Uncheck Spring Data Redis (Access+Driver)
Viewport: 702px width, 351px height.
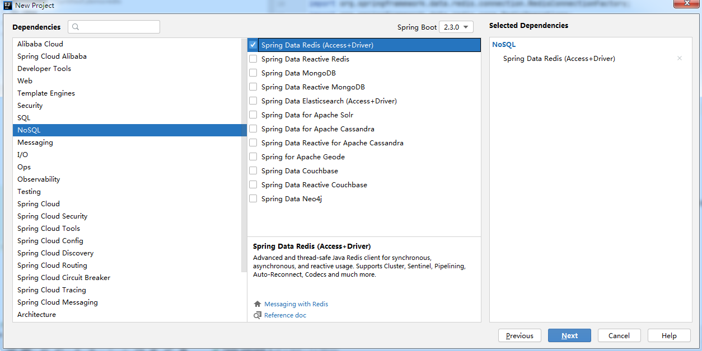click(x=253, y=45)
